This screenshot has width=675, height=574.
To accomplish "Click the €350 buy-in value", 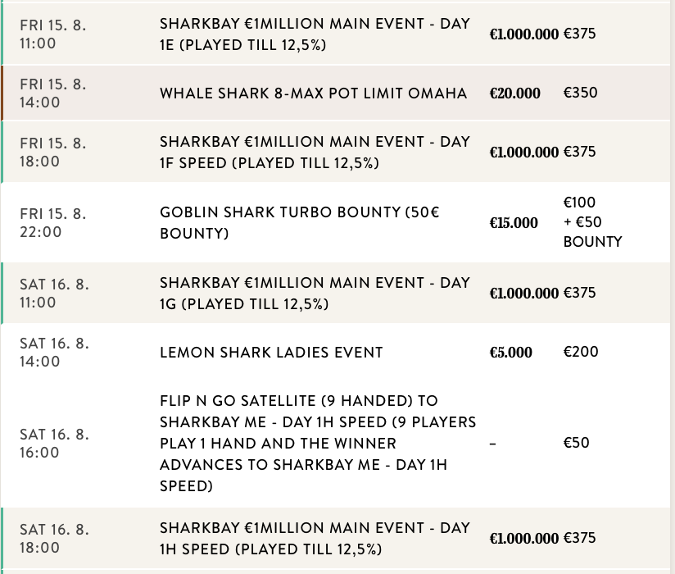I will [580, 93].
